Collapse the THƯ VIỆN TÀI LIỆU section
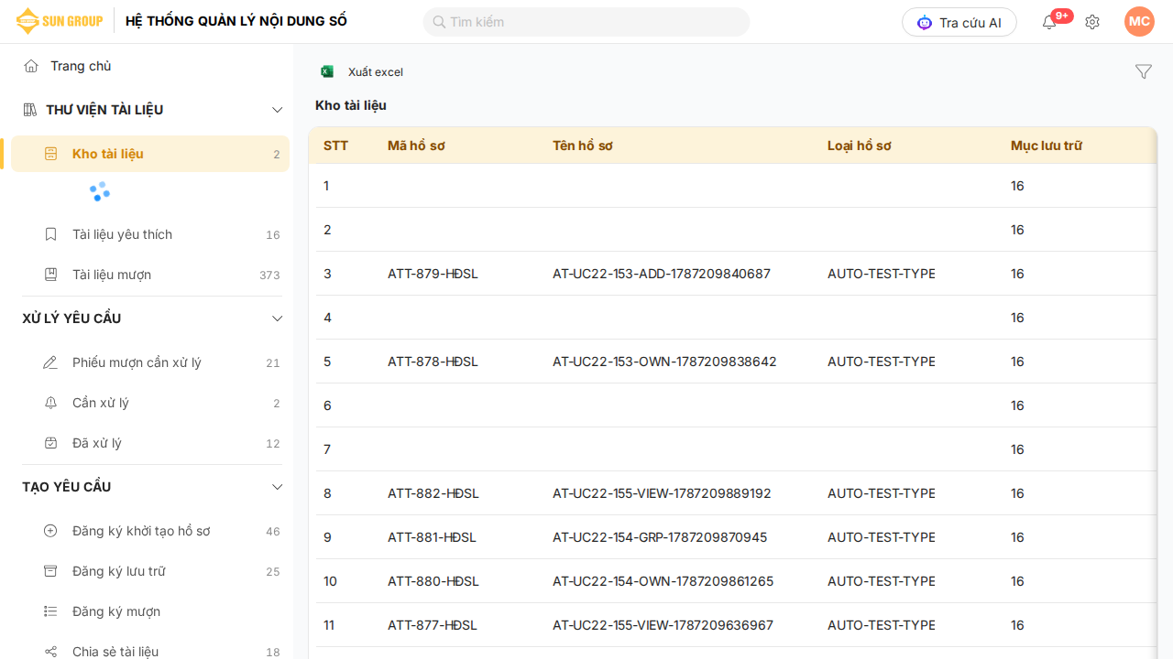The width and height of the screenshot is (1173, 659). 278,110
